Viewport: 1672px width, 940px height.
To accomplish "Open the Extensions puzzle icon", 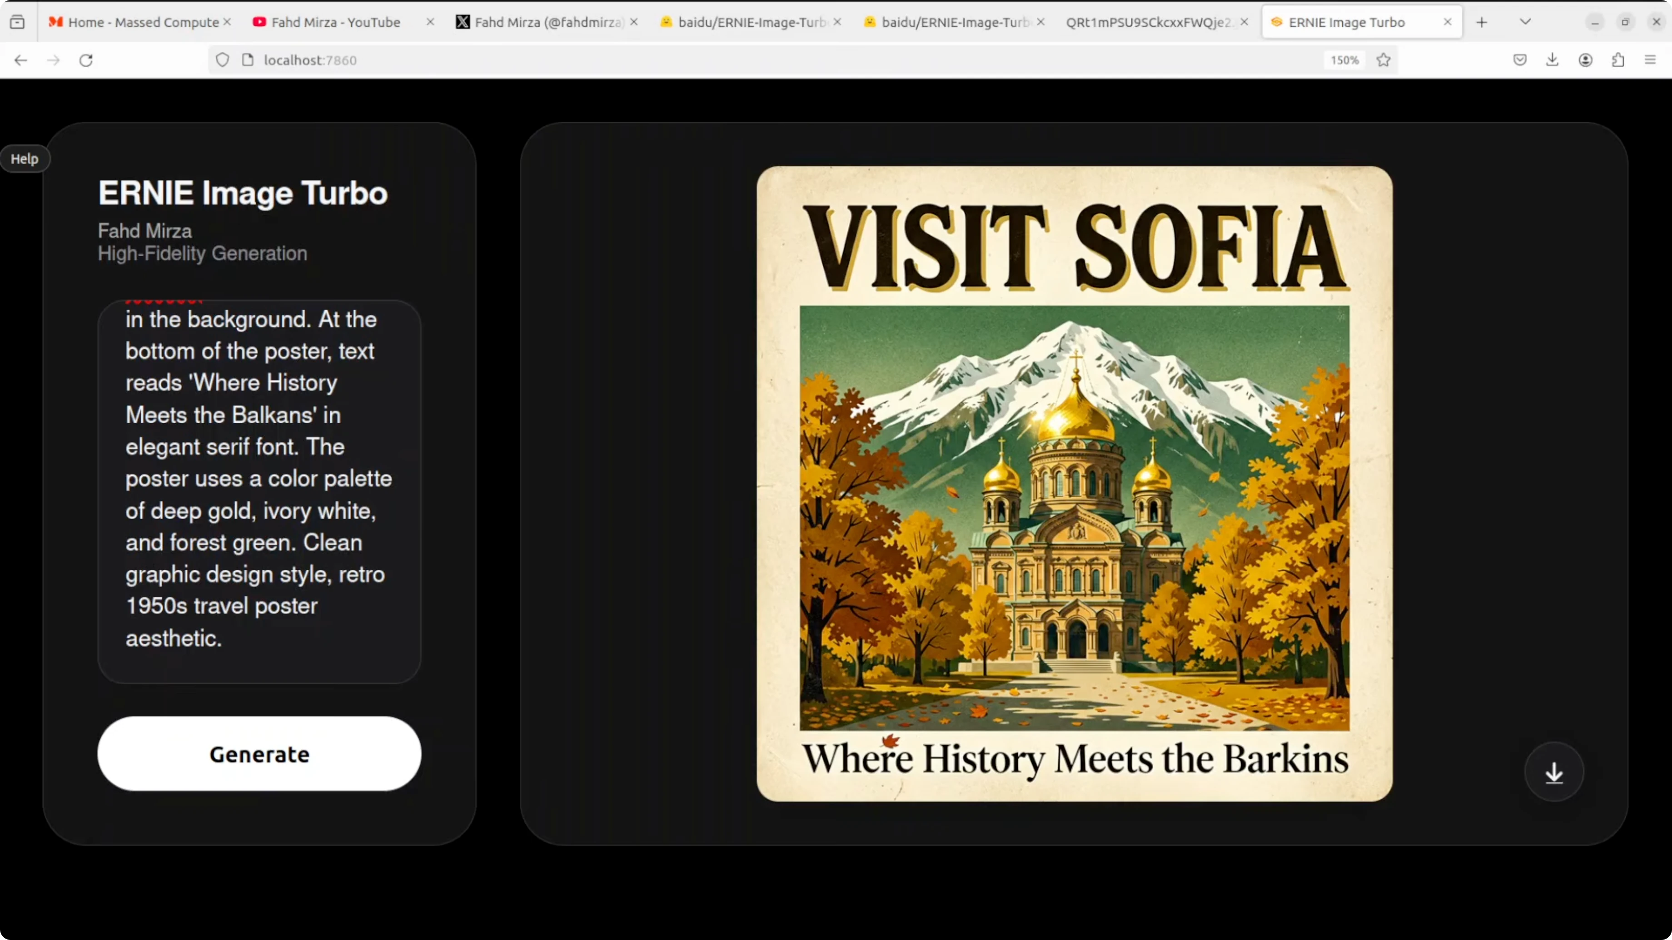I will [1617, 60].
